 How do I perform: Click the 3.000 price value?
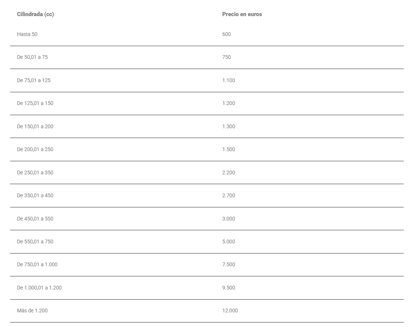(x=229, y=219)
